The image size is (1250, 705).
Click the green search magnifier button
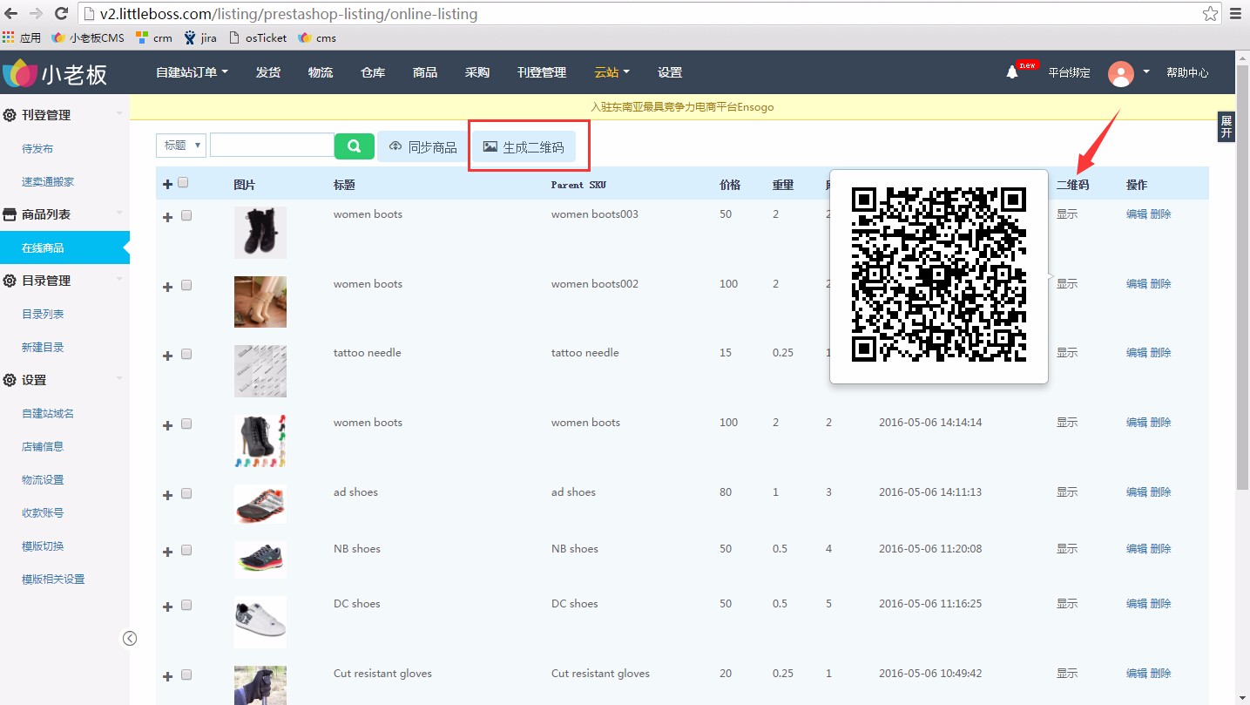click(355, 146)
